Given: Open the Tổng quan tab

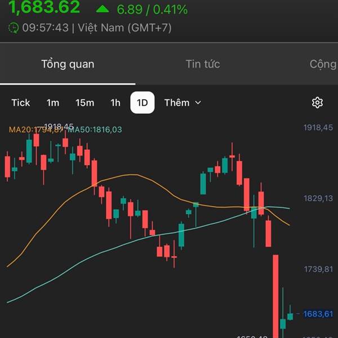Looking at the screenshot, I should [68, 64].
